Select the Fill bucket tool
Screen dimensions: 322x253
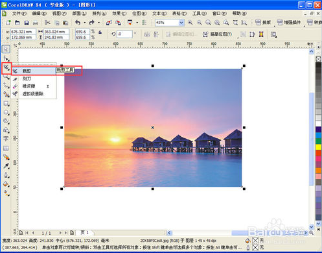6,184
